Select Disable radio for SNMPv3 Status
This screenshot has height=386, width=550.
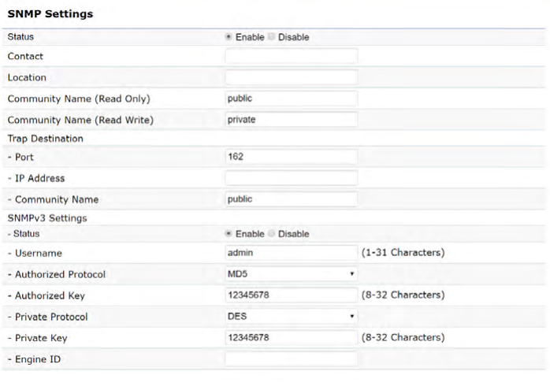[271, 234]
